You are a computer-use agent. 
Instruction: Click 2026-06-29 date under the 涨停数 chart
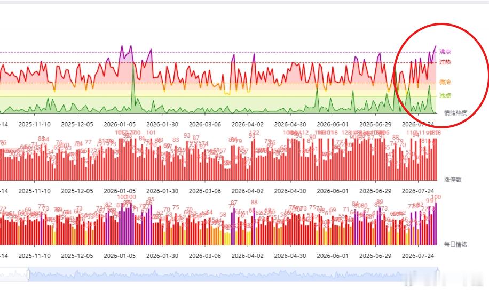pos(375,191)
